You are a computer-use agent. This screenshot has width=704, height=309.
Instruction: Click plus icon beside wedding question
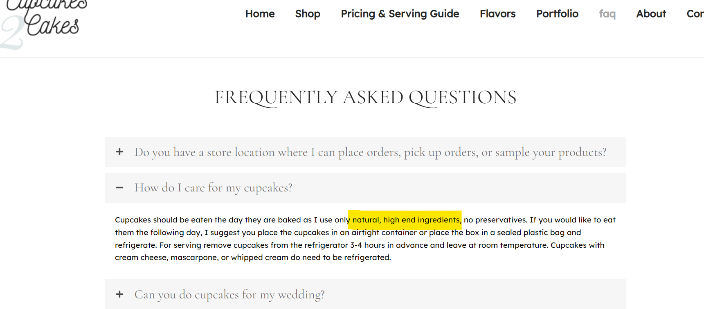[119, 294]
